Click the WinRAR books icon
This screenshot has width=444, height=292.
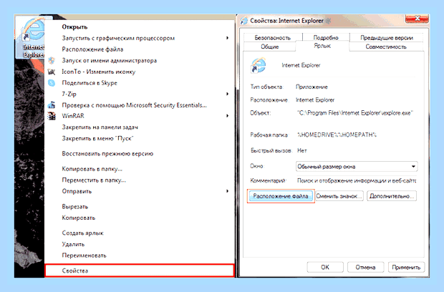(52, 116)
